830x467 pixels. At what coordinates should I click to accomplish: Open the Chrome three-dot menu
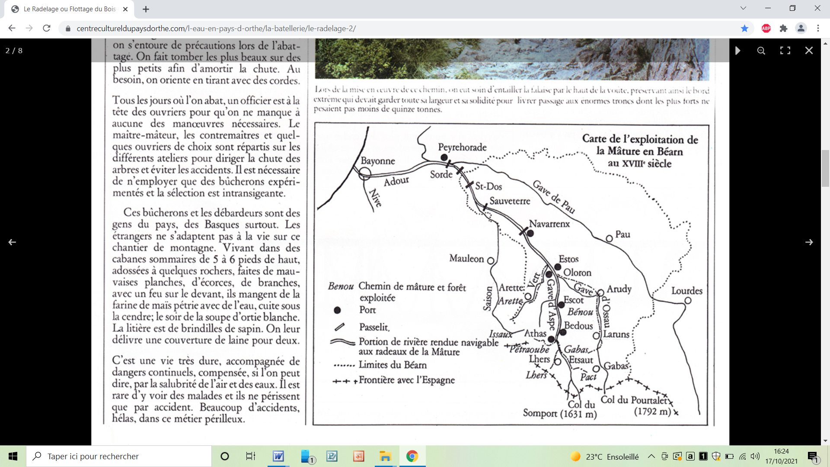818,29
